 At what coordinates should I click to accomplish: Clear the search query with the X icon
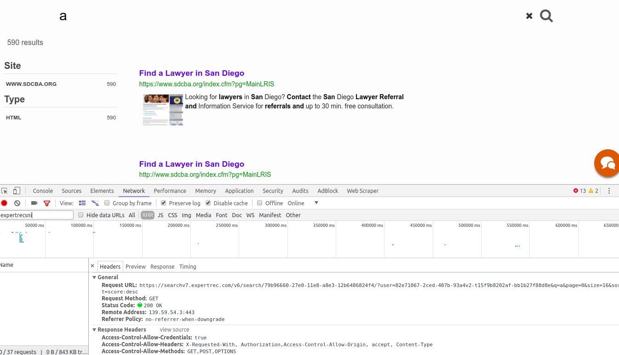(529, 16)
